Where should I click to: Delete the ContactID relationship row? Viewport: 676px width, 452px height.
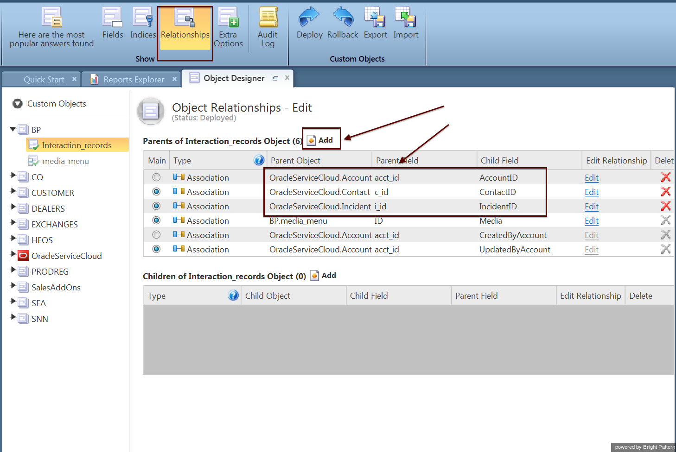click(665, 191)
